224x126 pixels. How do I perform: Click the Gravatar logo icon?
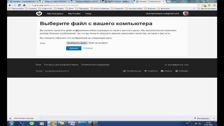[x=39, y=13]
